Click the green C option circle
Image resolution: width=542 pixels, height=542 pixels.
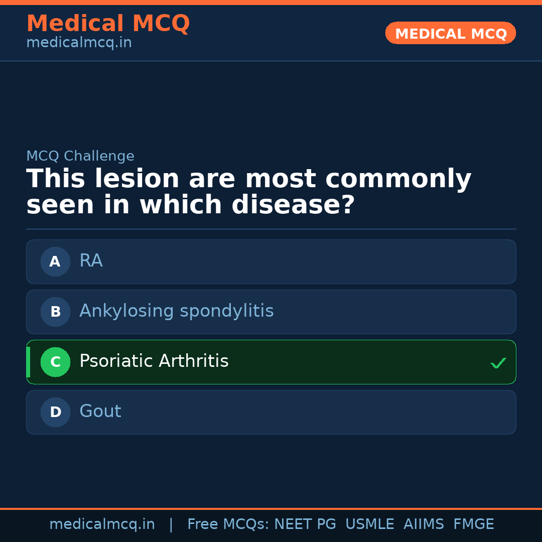click(55, 362)
